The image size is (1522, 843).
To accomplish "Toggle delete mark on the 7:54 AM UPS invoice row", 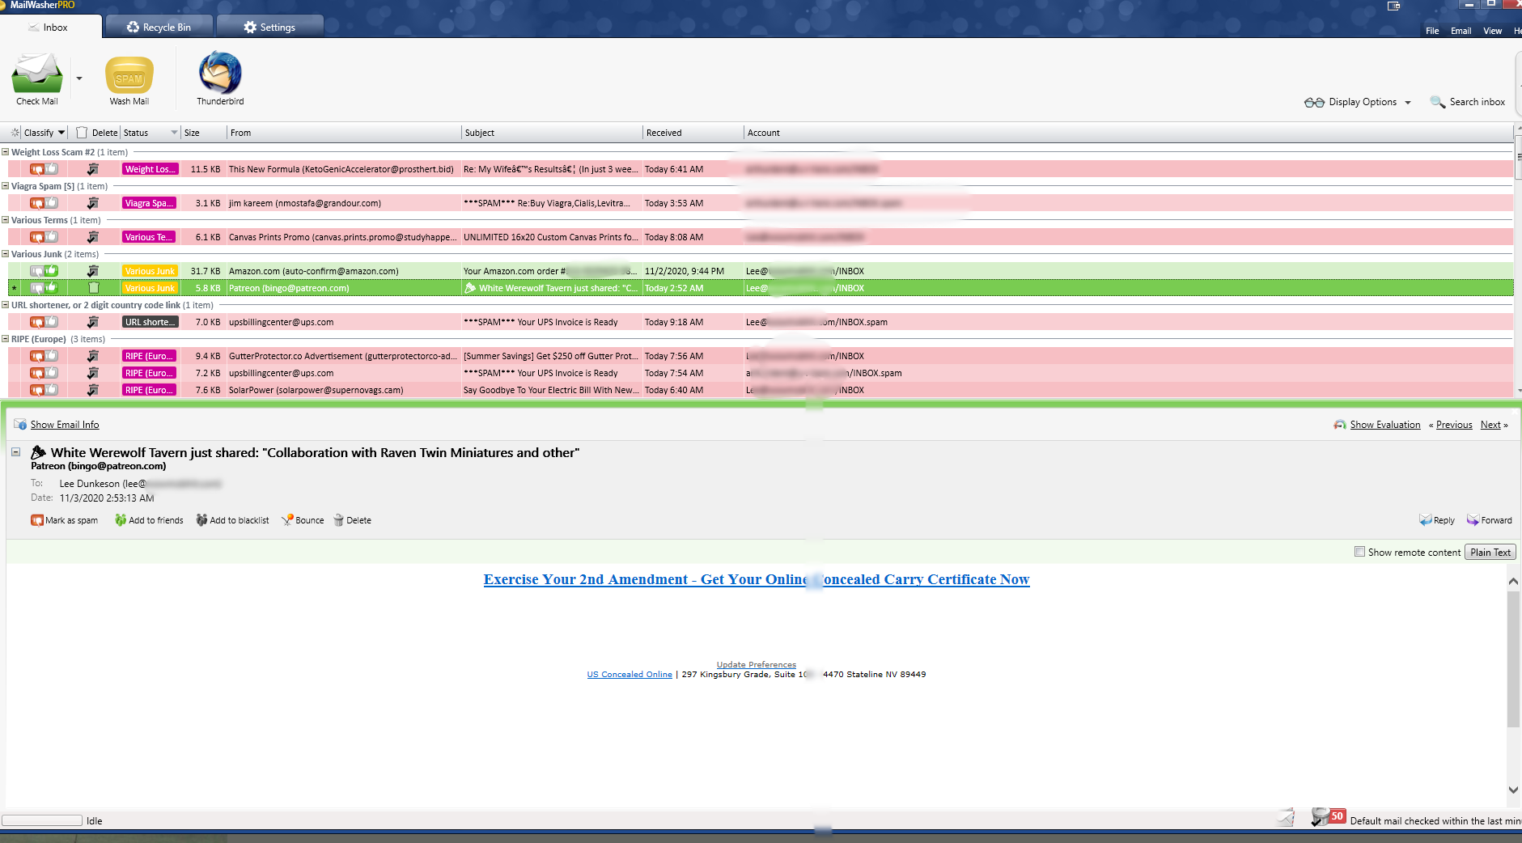I will click(x=93, y=373).
